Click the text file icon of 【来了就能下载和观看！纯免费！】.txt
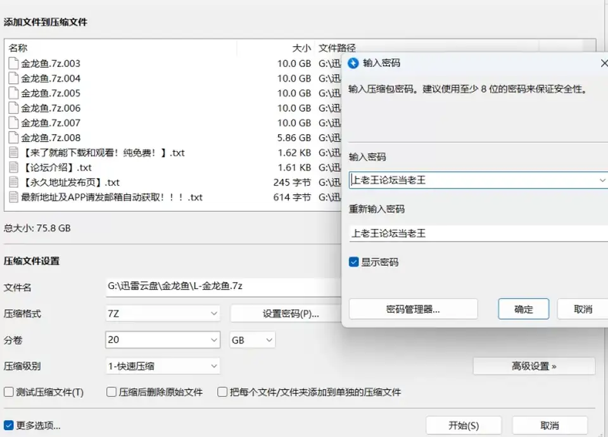Viewport: 608px width, 437px height. (x=13, y=152)
